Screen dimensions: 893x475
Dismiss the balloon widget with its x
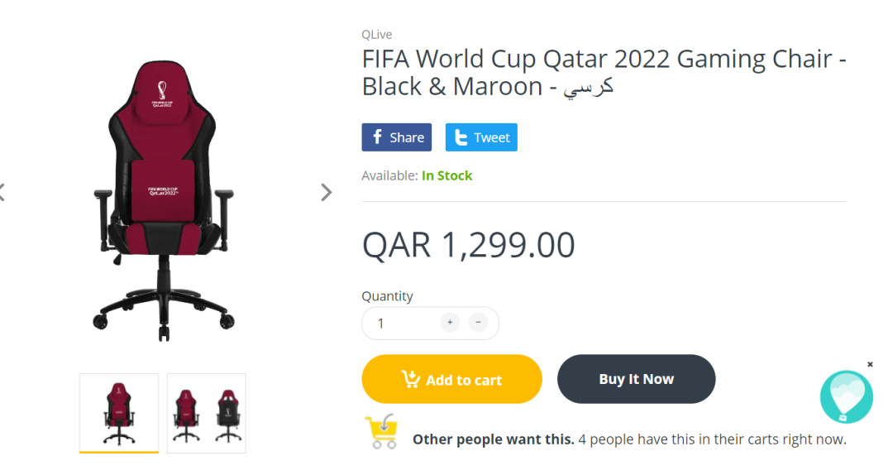(x=870, y=364)
